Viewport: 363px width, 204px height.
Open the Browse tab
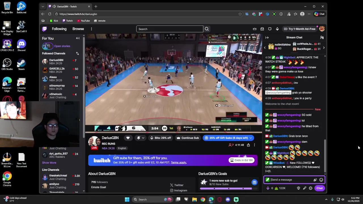pos(78,29)
